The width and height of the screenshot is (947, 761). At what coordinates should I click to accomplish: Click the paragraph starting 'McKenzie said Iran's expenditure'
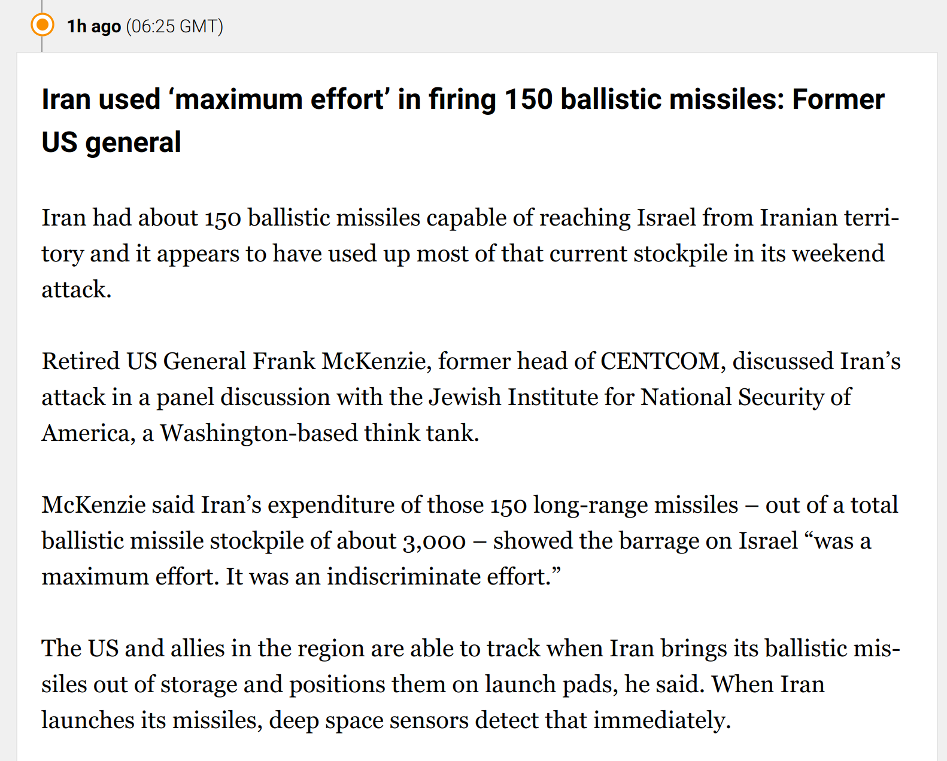point(470,541)
